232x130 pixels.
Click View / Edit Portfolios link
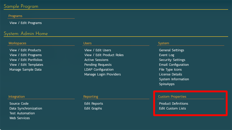[26, 60]
